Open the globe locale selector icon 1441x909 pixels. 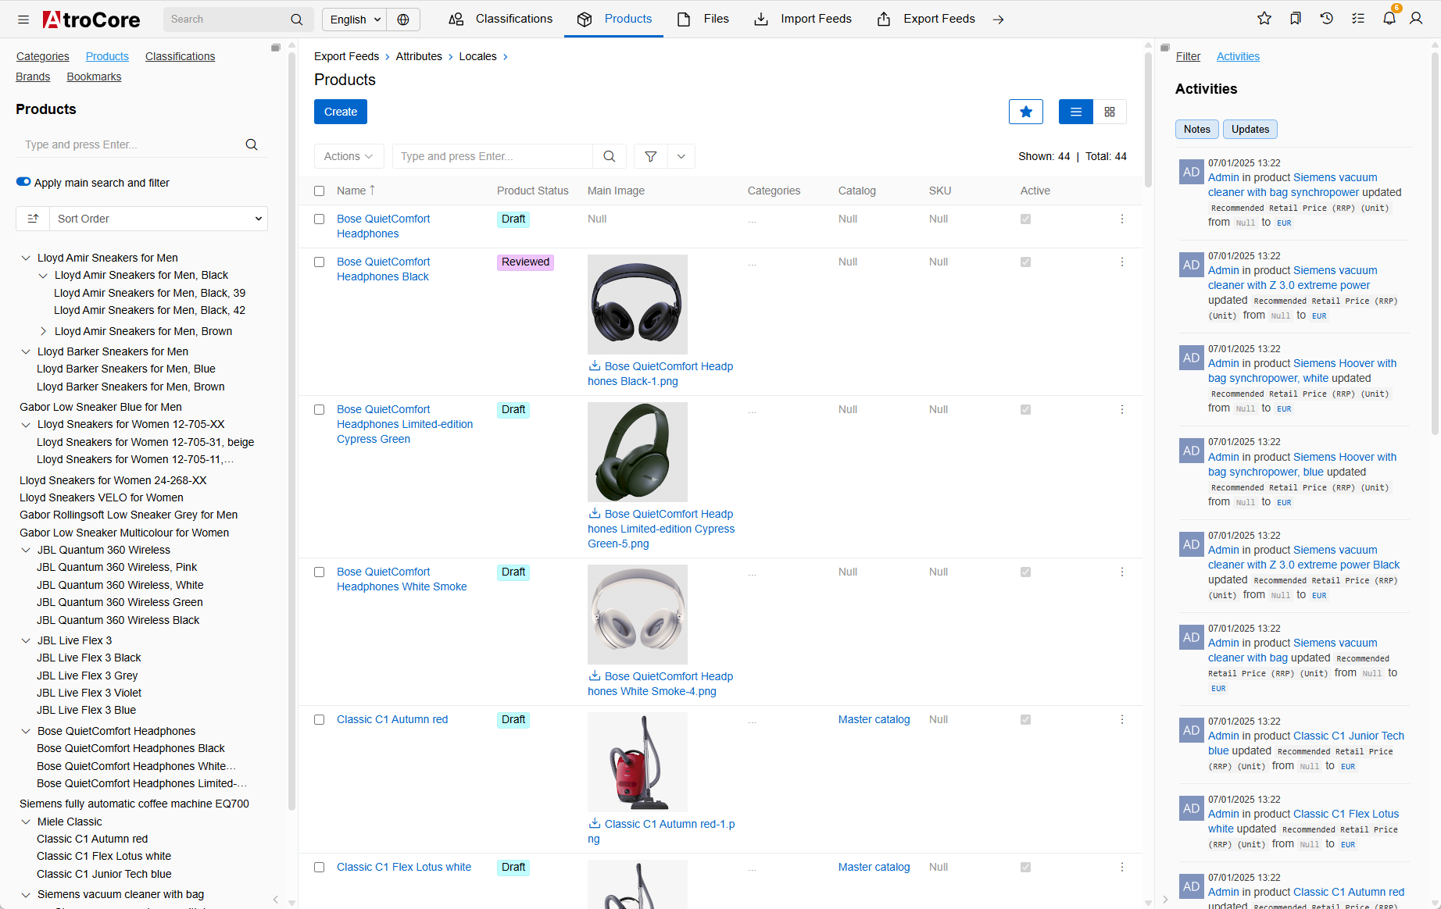point(403,20)
